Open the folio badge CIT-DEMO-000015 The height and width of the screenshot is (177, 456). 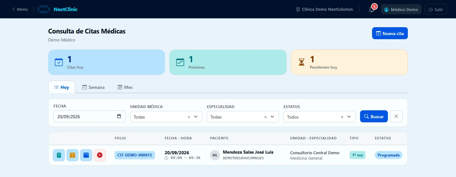(135, 155)
